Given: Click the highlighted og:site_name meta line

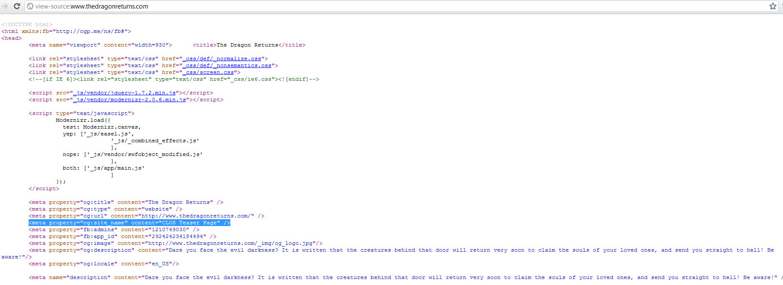Looking at the screenshot, I should tap(130, 223).
